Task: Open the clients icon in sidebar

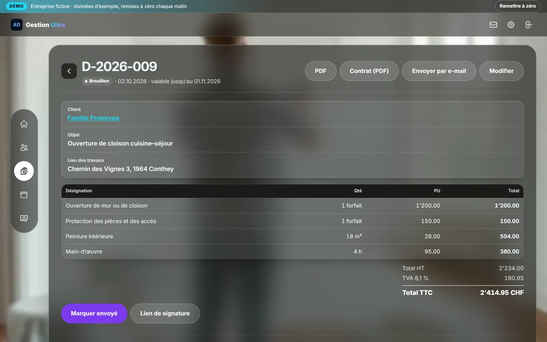Action: pos(24,147)
